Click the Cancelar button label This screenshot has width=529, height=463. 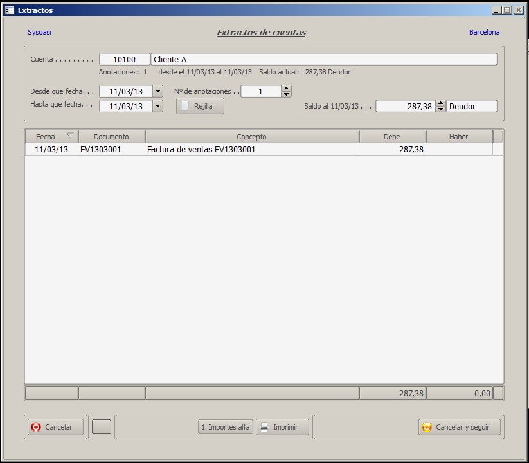click(x=58, y=427)
